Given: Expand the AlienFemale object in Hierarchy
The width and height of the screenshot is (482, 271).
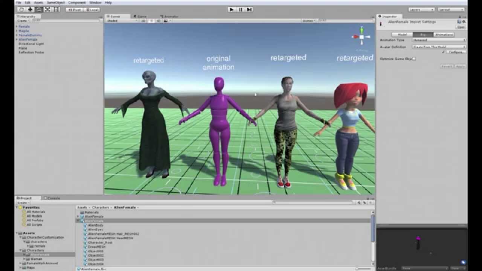Looking at the screenshot, I should (17, 40).
